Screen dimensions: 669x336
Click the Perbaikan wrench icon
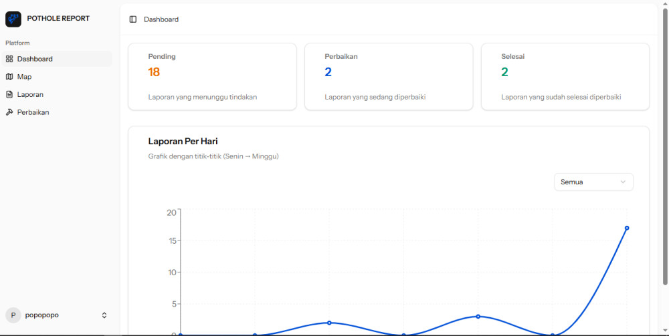(9, 112)
